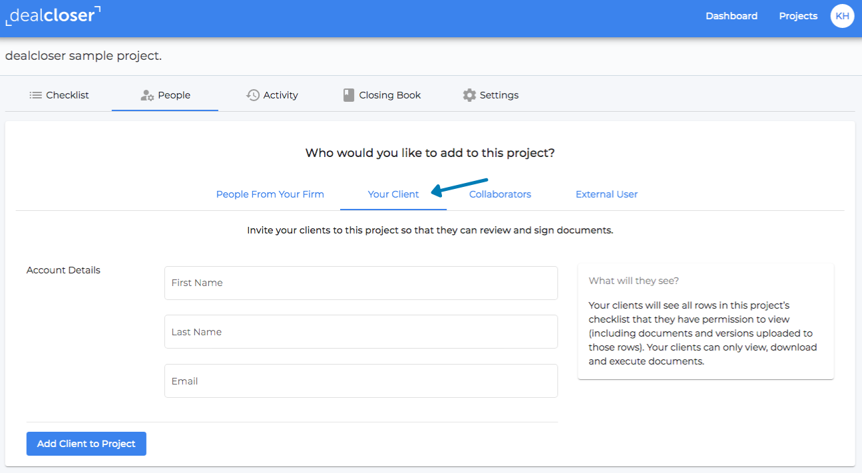The image size is (862, 473).
Task: Select People From Your Firm option
Action: pyautogui.click(x=270, y=194)
